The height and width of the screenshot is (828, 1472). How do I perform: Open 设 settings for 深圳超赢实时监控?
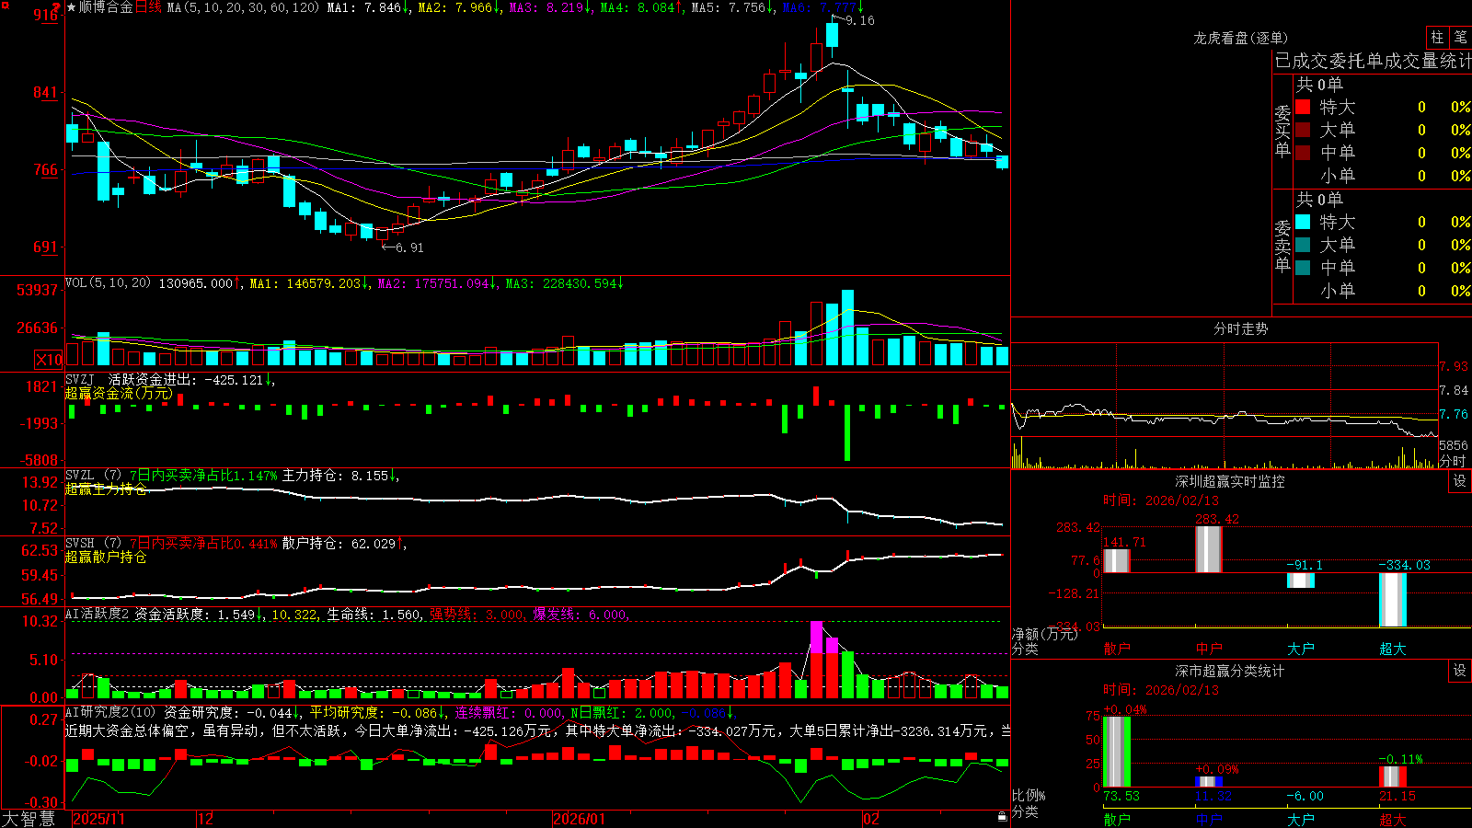tap(1460, 481)
